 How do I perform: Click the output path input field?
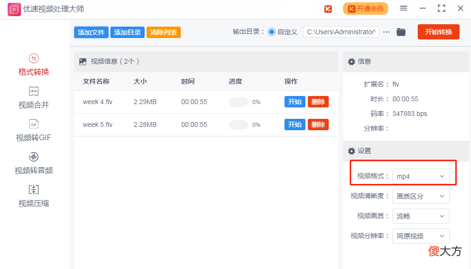pyautogui.click(x=341, y=32)
